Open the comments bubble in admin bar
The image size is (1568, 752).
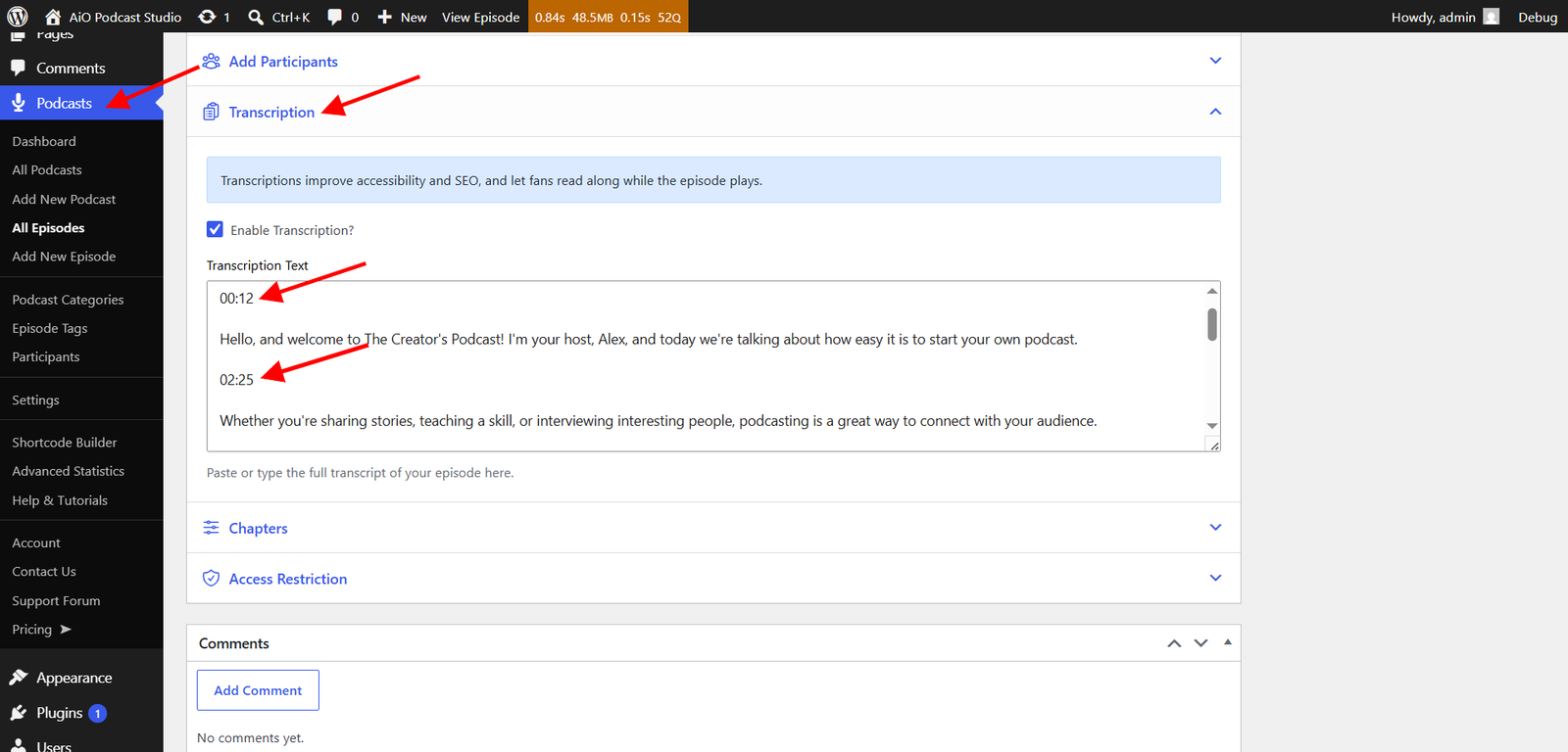[x=335, y=17]
